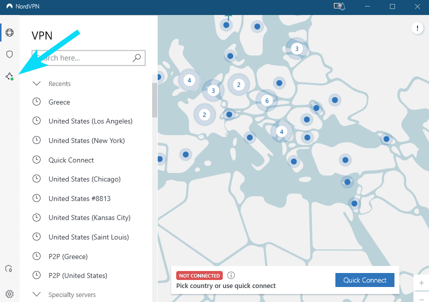Select P2P (Greece) from recents
Screen dimensions: 429x302
(x=68, y=256)
